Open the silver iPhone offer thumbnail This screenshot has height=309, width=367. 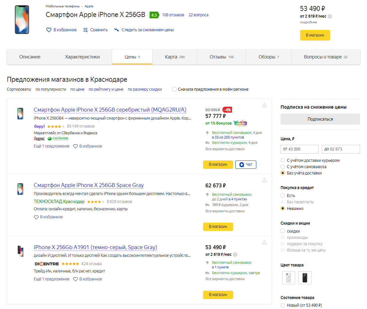(20, 113)
